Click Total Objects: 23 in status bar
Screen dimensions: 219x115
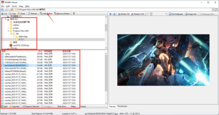click(x=42, y=113)
